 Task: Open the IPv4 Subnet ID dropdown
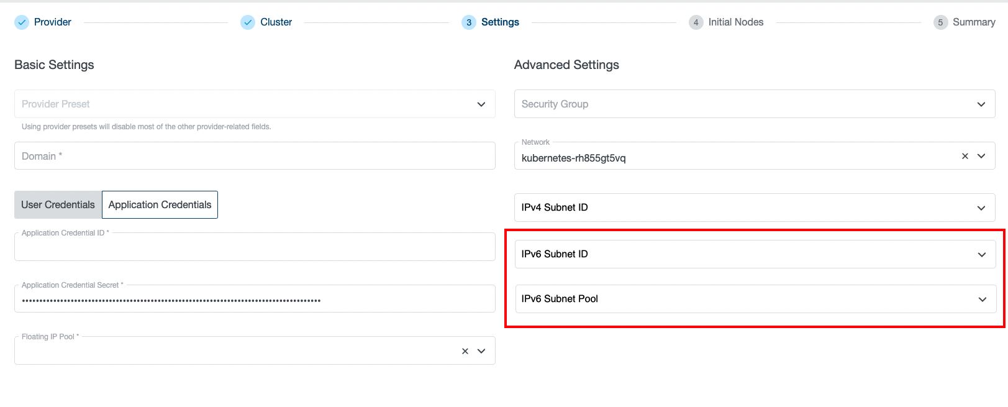click(x=982, y=208)
